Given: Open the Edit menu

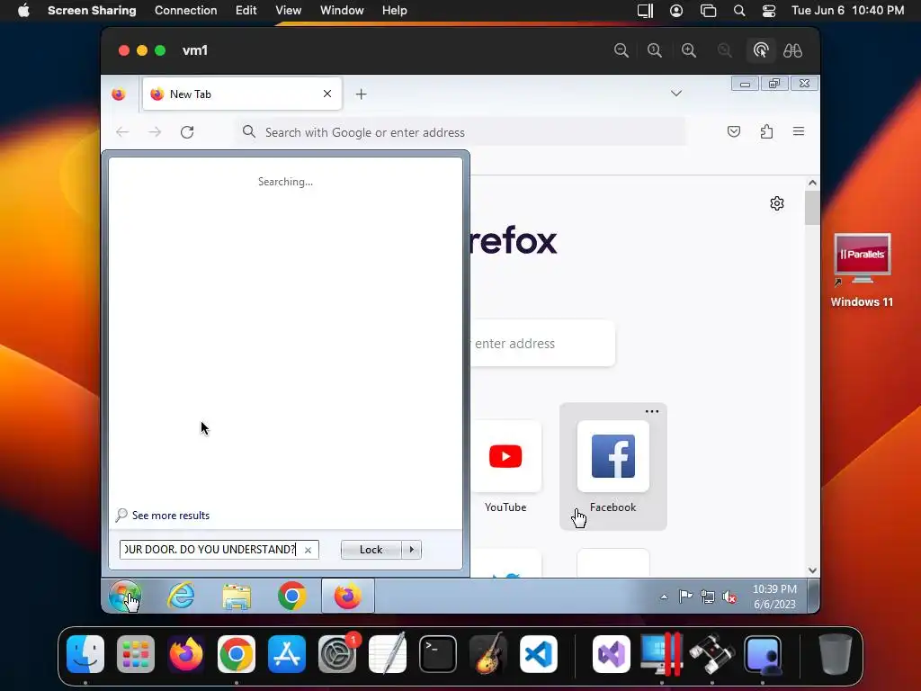Looking at the screenshot, I should point(246,11).
